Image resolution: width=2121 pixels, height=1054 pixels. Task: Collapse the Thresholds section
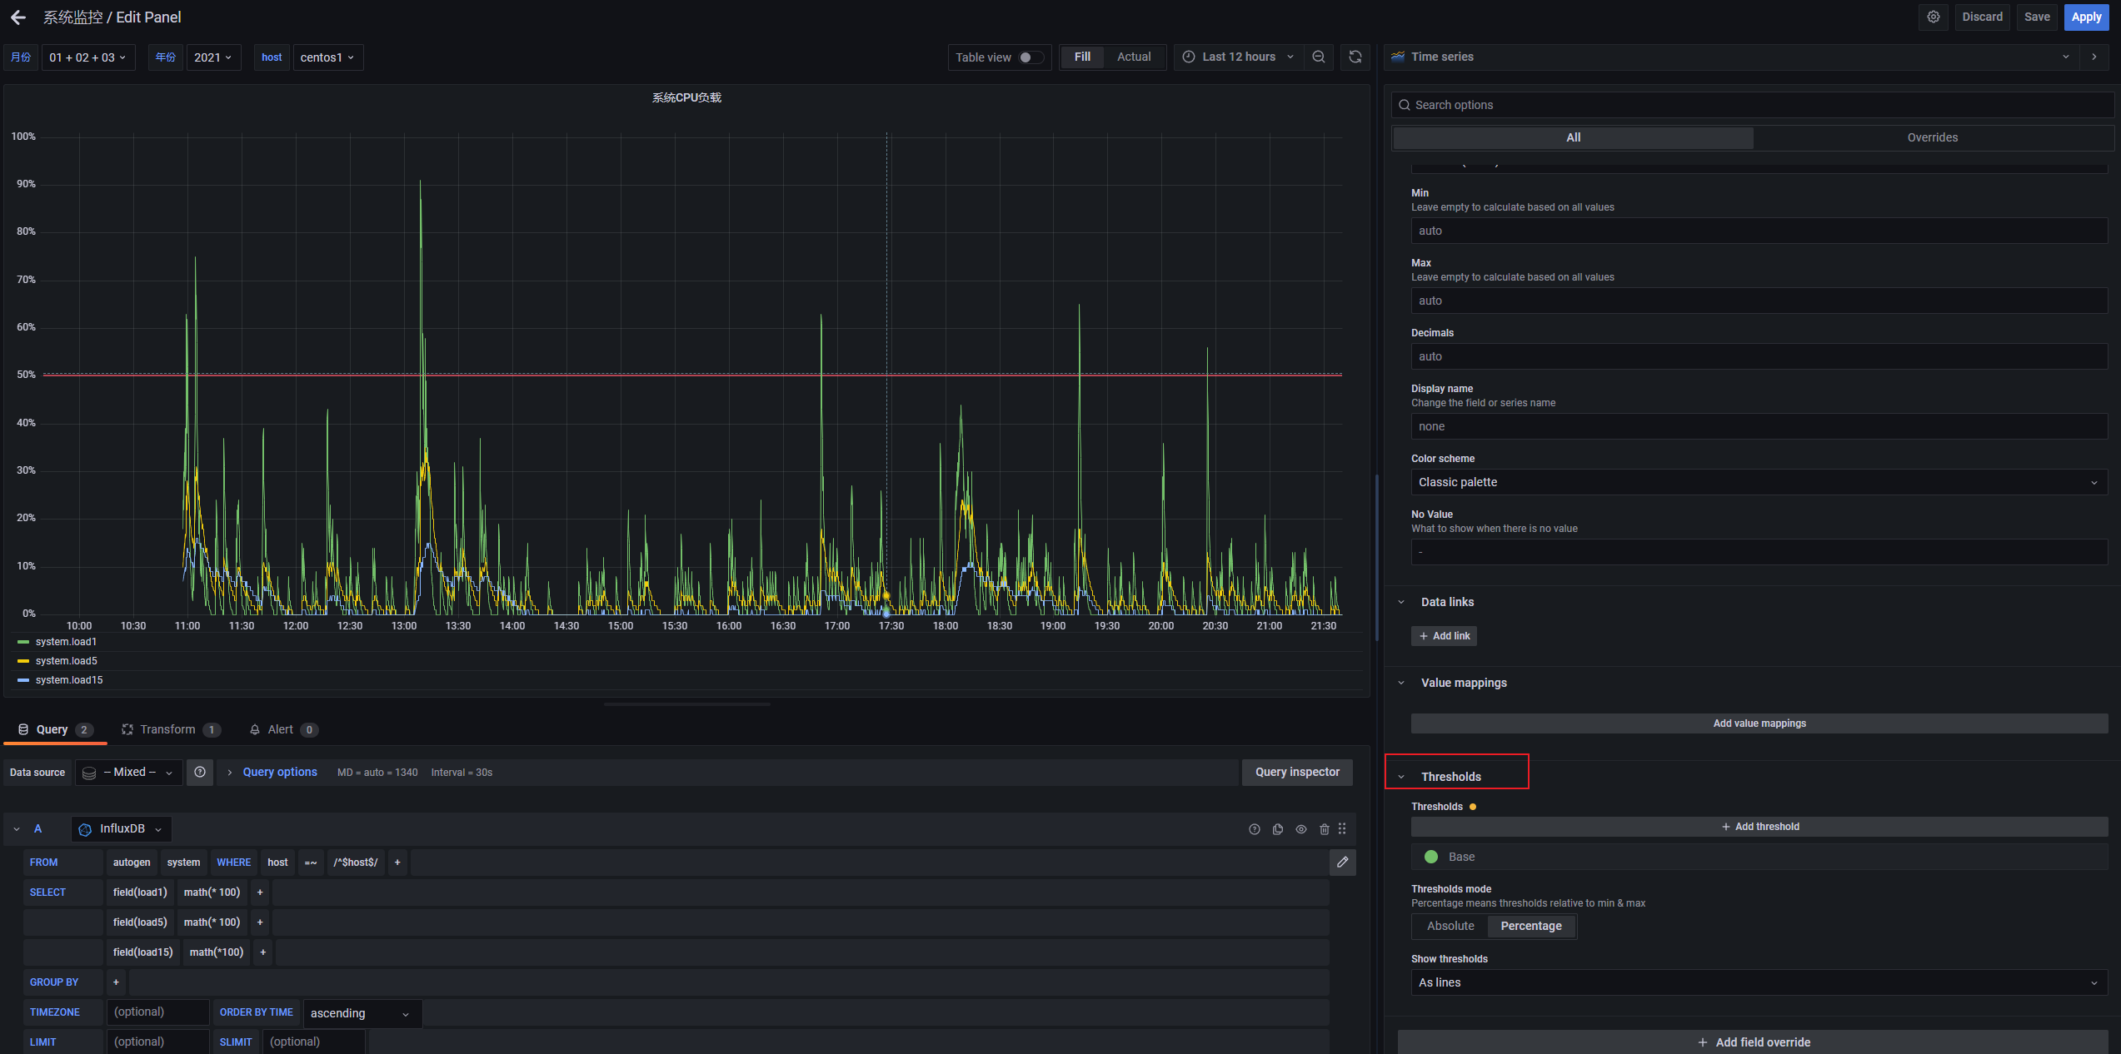click(x=1403, y=776)
